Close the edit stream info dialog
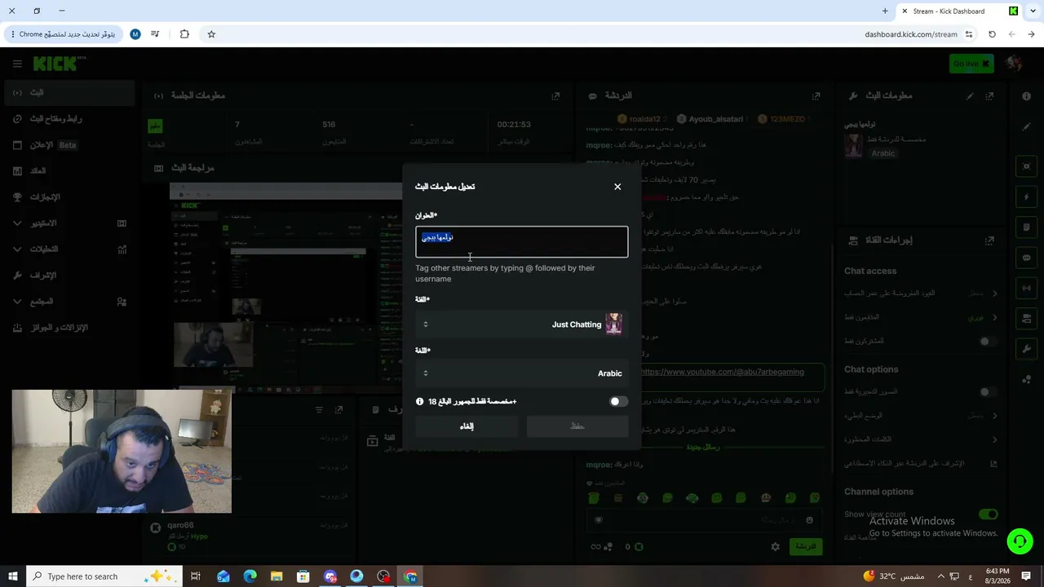 (617, 187)
